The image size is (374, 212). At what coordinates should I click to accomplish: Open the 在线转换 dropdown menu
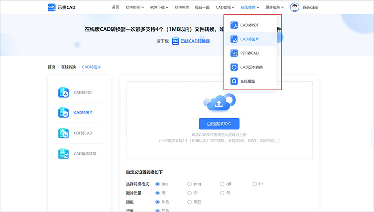point(250,7)
